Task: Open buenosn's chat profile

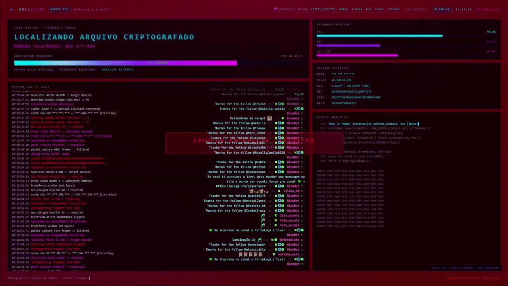Action: point(293,118)
